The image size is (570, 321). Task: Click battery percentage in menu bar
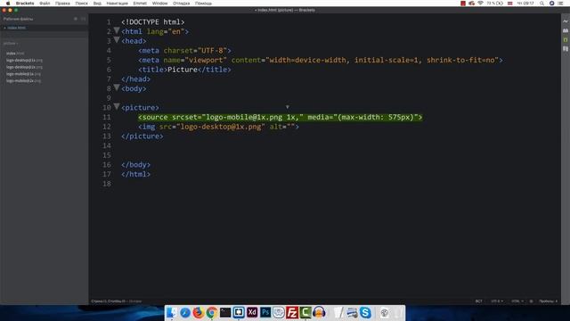(x=491, y=4)
